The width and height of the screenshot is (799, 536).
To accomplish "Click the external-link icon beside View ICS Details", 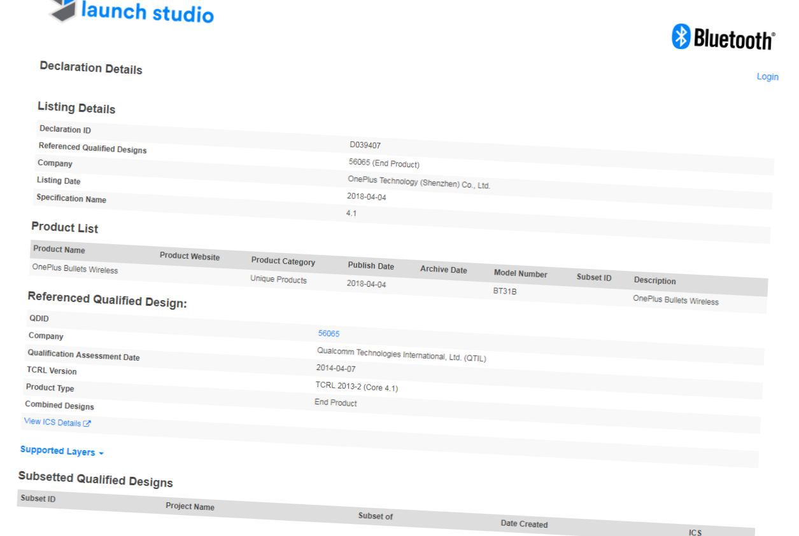I will click(87, 423).
